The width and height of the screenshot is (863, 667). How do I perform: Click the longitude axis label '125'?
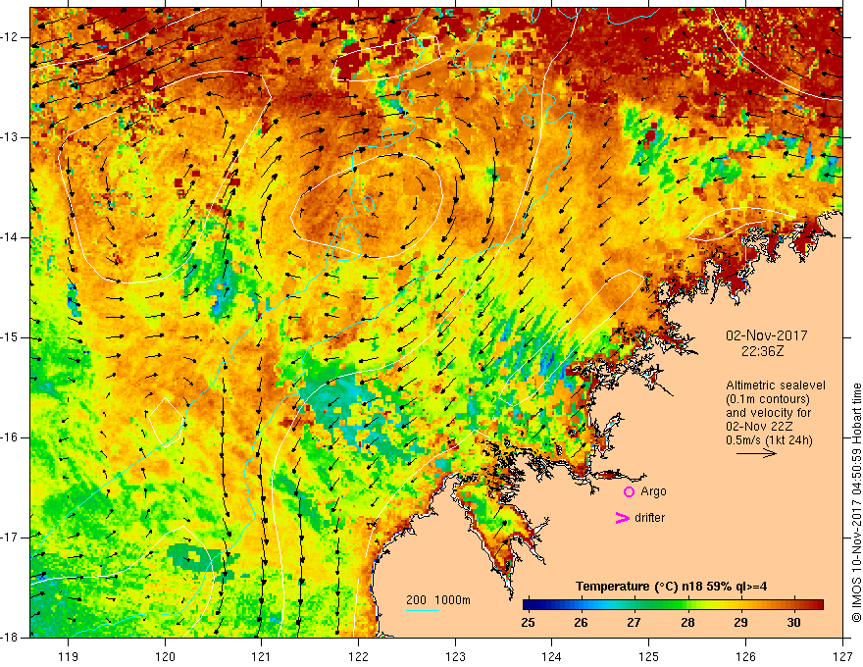pyautogui.click(x=649, y=656)
